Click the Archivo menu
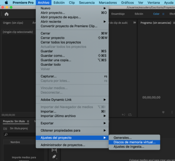The height and width of the screenshot is (161, 175). tap(43, 3)
